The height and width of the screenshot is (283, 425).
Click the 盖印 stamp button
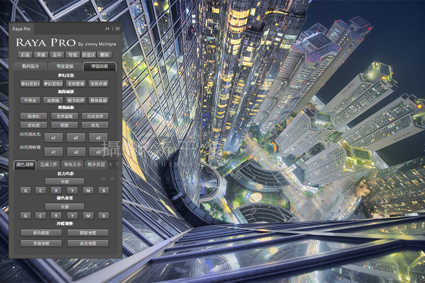[x=57, y=55]
